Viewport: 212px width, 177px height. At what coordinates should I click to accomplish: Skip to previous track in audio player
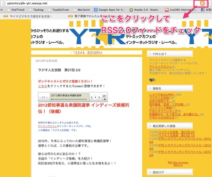(x=91, y=97)
